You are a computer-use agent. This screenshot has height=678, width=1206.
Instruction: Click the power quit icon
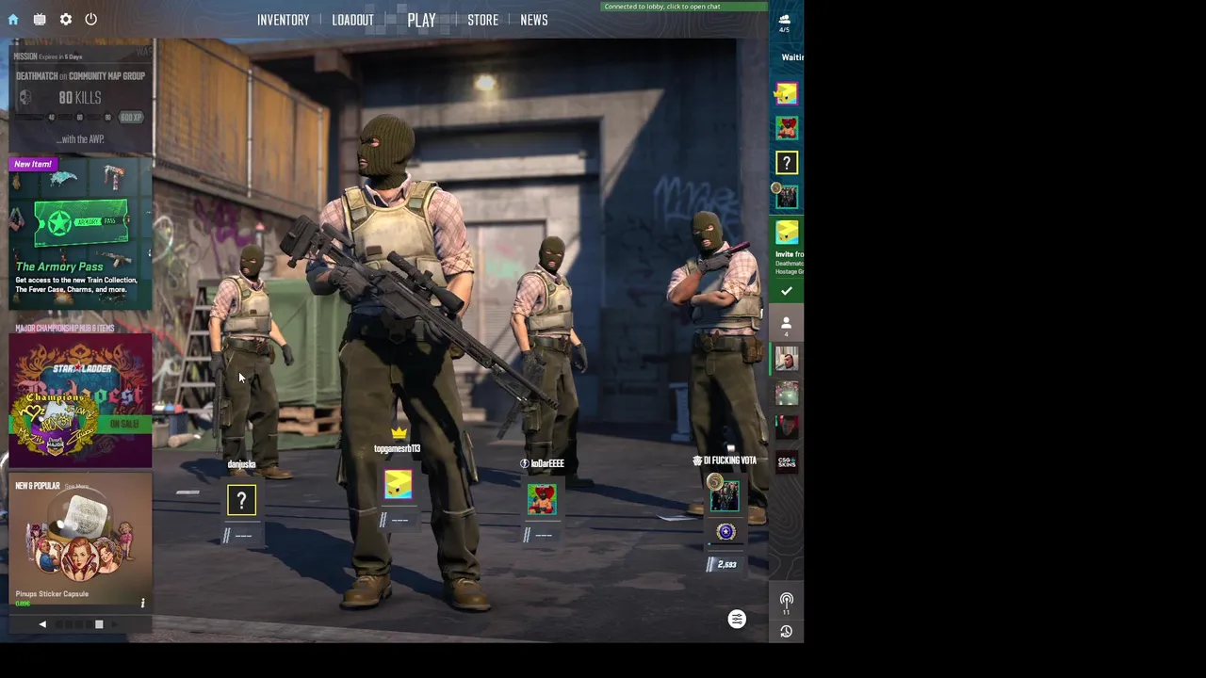(x=91, y=19)
